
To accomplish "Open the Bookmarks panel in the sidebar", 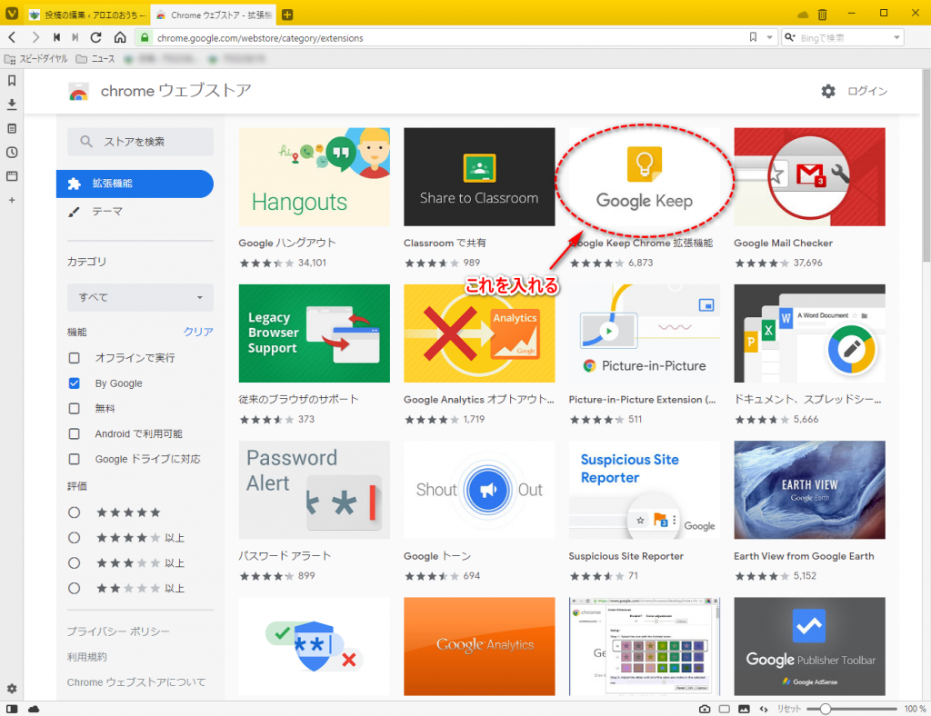I will (12, 81).
